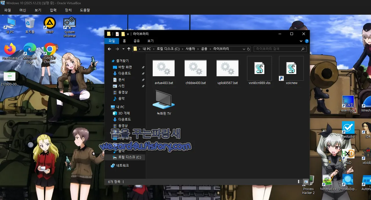Click New Folder quick access toolbar icon
Viewport: 371px width, 200px height.
(x=123, y=34)
